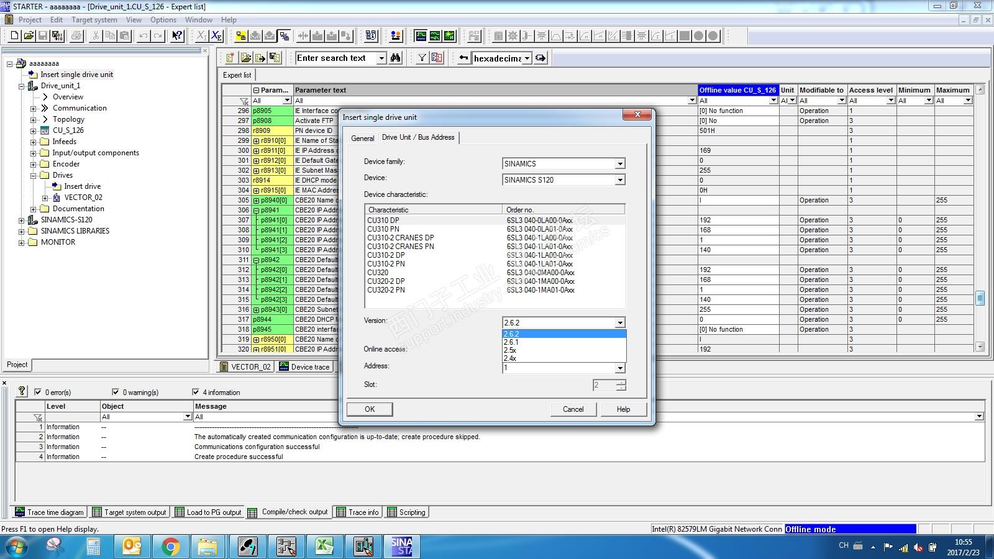This screenshot has height=559, width=994.
Task: Open the Target system menu
Action: [x=94, y=20]
